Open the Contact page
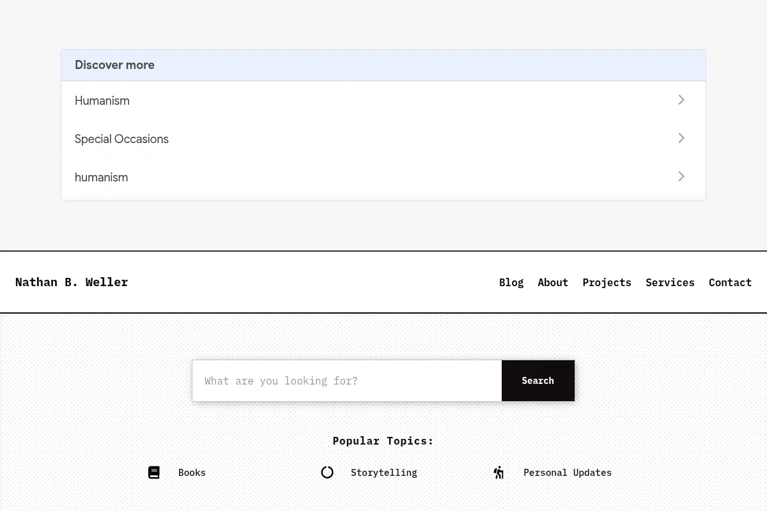Screen dimensions: 767x511 tap(730, 282)
